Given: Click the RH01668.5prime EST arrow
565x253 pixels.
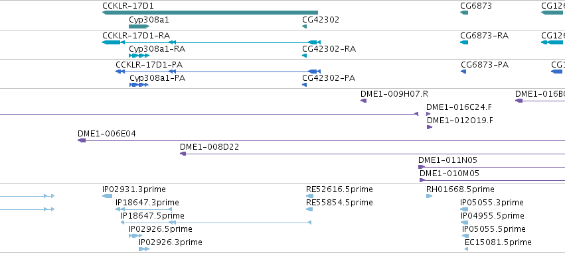Looking at the screenshot, I should [x=429, y=196].
